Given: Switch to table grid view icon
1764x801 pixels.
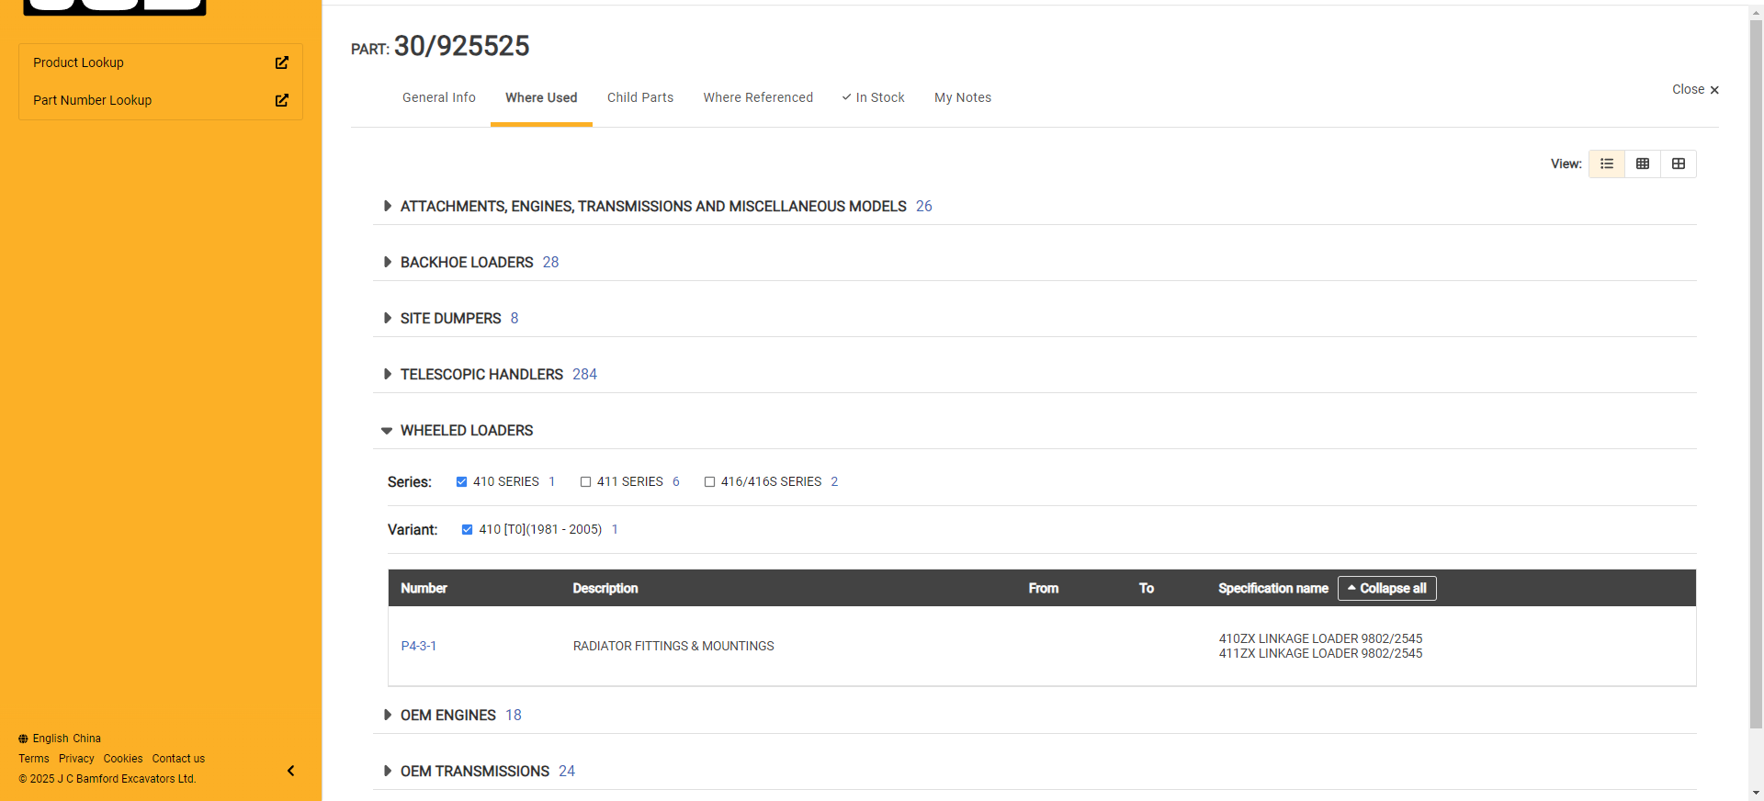Looking at the screenshot, I should pos(1643,164).
